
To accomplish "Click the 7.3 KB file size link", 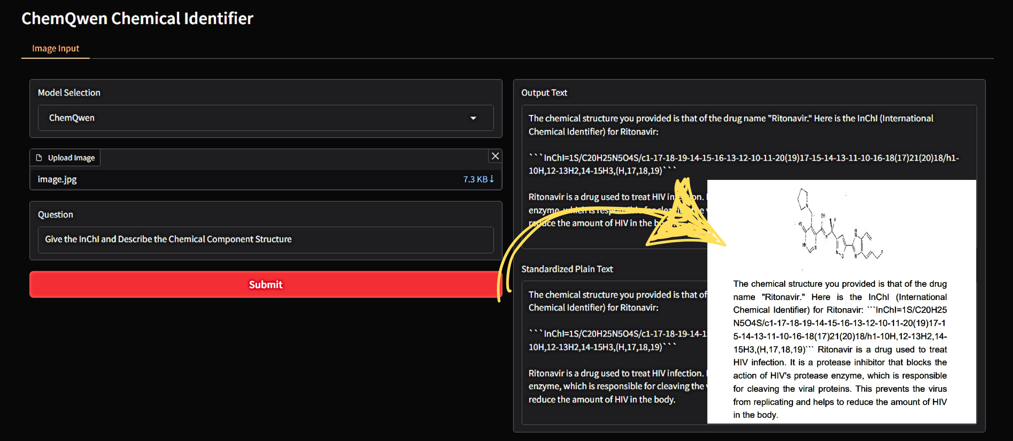I will [x=475, y=179].
